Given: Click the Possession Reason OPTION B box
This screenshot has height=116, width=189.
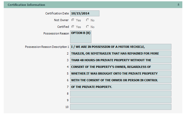Looking at the screenshot, I should [81, 37].
